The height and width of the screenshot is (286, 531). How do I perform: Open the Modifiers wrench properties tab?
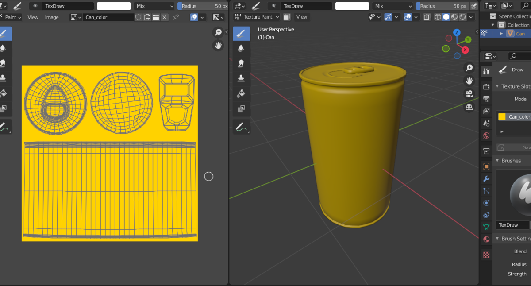486,179
